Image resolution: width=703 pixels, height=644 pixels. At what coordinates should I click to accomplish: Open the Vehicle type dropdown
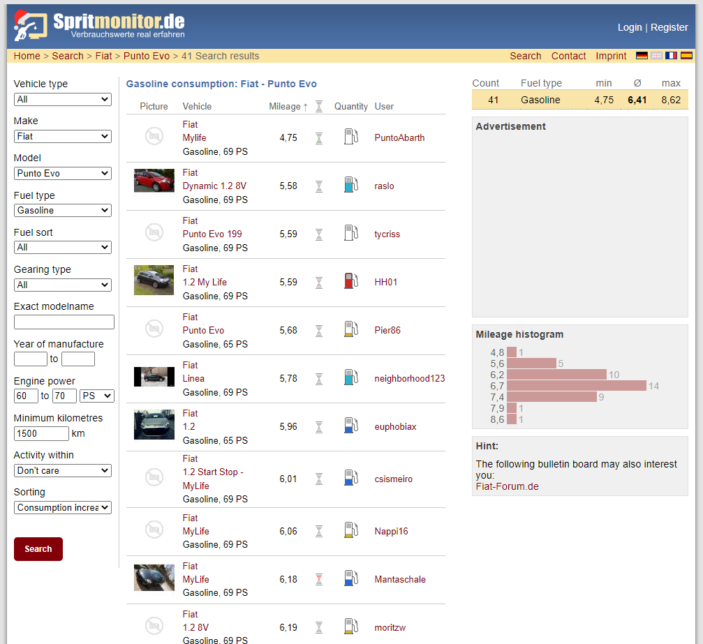point(63,100)
